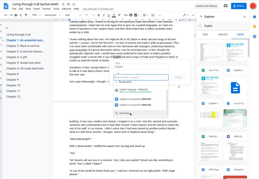Open the editing mode pencil dropdown

[185, 15]
